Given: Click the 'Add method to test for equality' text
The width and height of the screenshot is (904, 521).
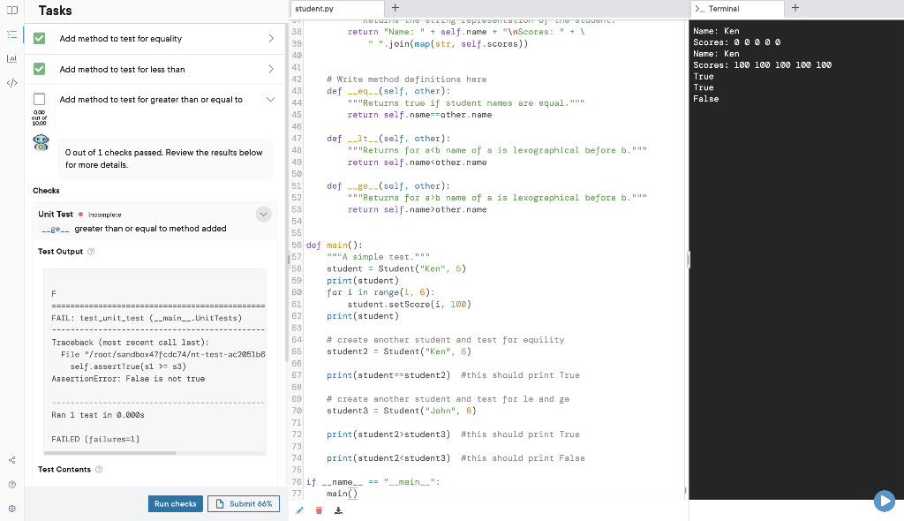Looking at the screenshot, I should click(x=120, y=39).
